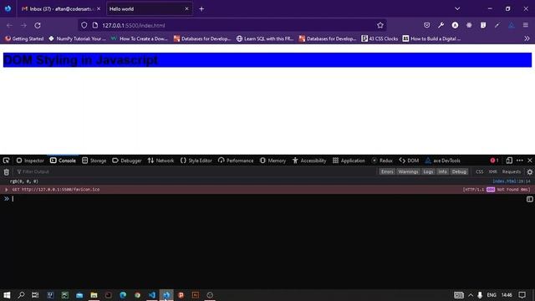535x301 pixels.
Task: Switch to Visual Studio Code in taskbar
Action: (152, 295)
